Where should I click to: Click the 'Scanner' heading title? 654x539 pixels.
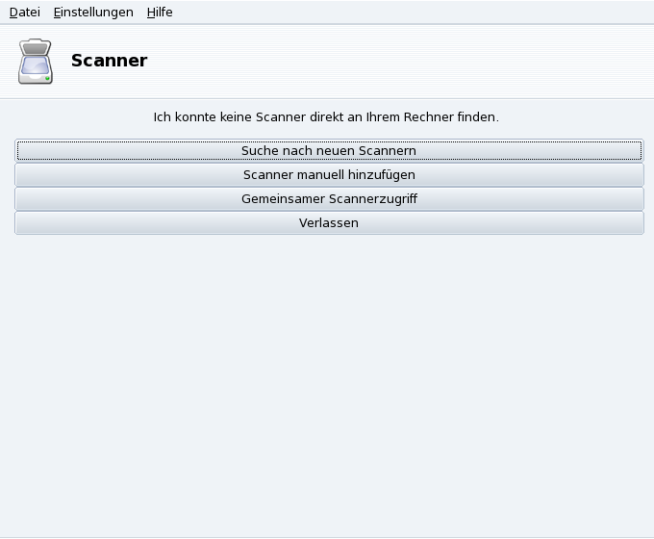click(x=109, y=61)
